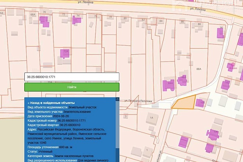The image size is (243, 162).
Task: Click the ул. Ленина street label at top left
Action: (85, 2)
